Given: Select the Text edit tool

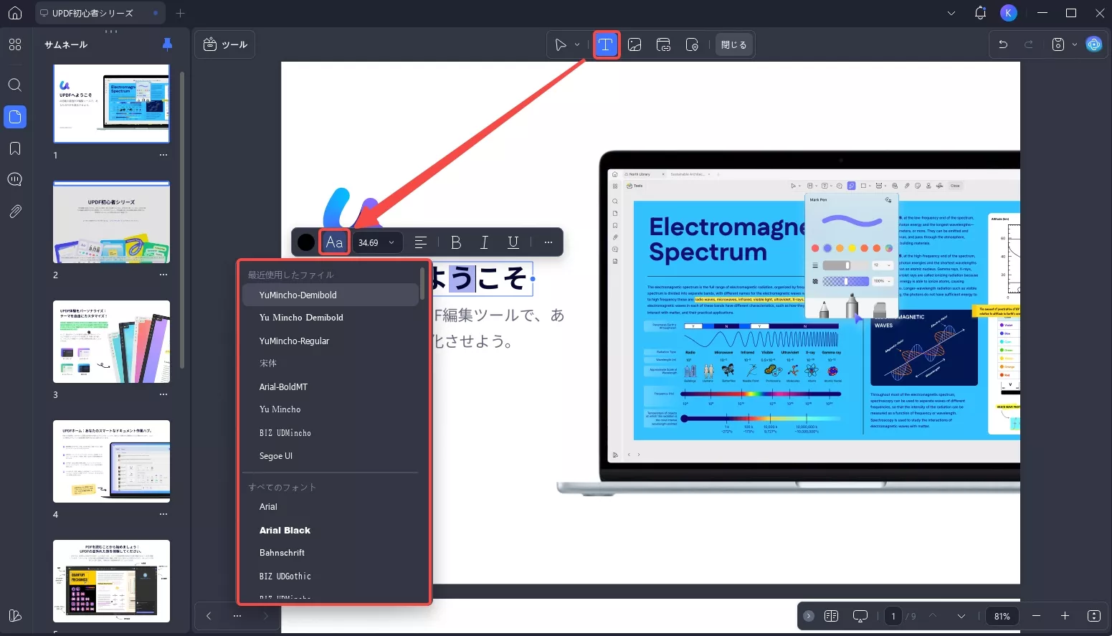Looking at the screenshot, I should 606,44.
